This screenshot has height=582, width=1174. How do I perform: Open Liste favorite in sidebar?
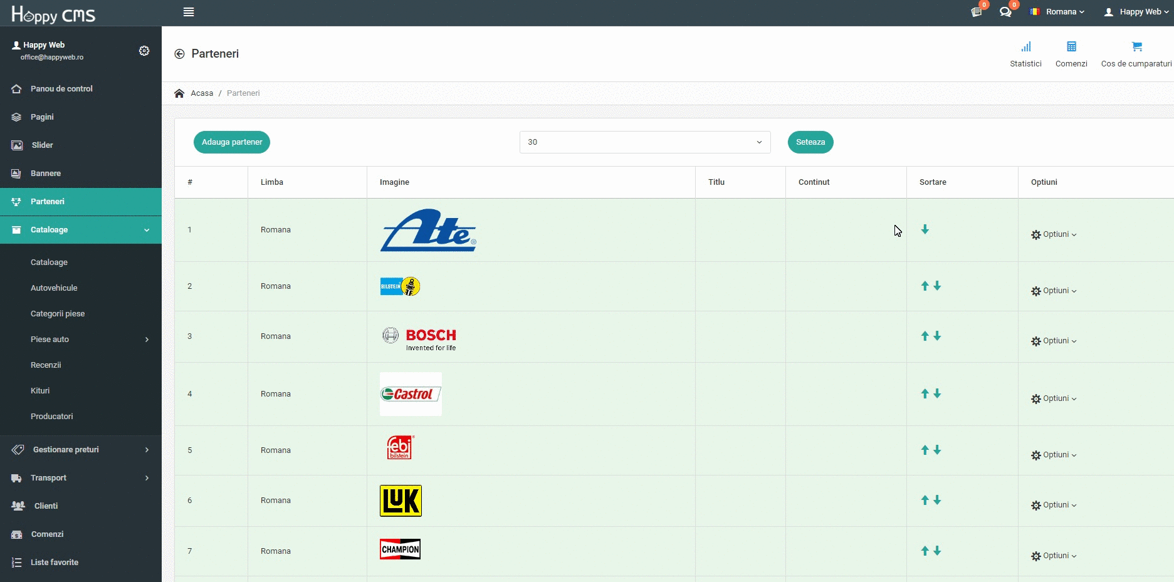tap(81, 563)
